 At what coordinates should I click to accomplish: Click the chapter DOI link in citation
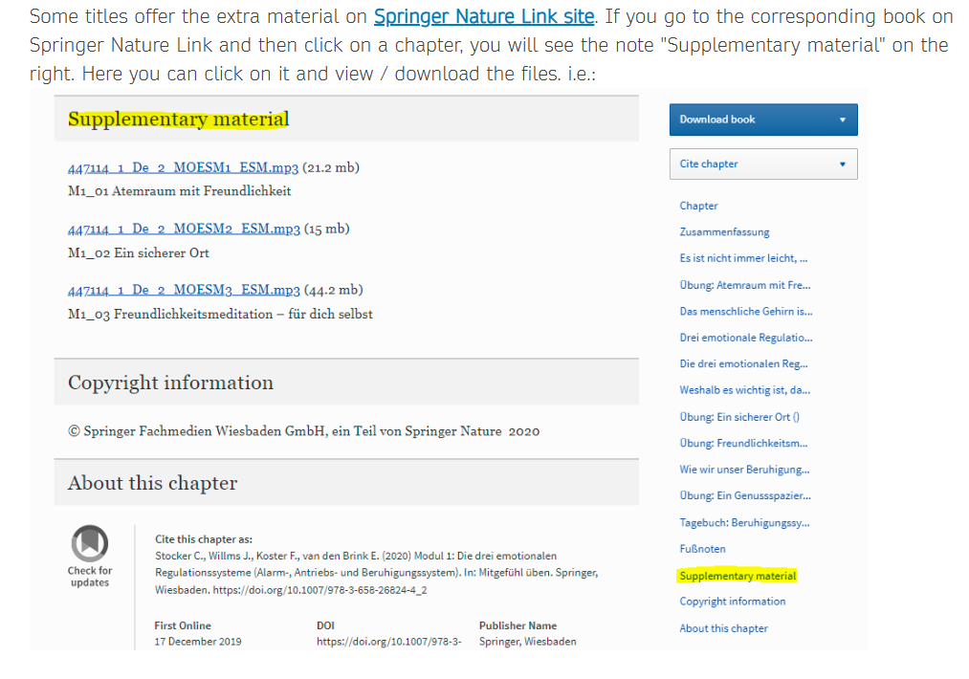coord(320,590)
